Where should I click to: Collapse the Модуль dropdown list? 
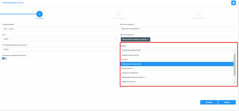click(234, 50)
